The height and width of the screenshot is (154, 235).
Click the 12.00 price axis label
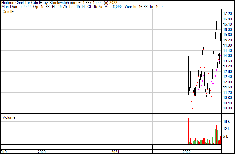(x=228, y=82)
